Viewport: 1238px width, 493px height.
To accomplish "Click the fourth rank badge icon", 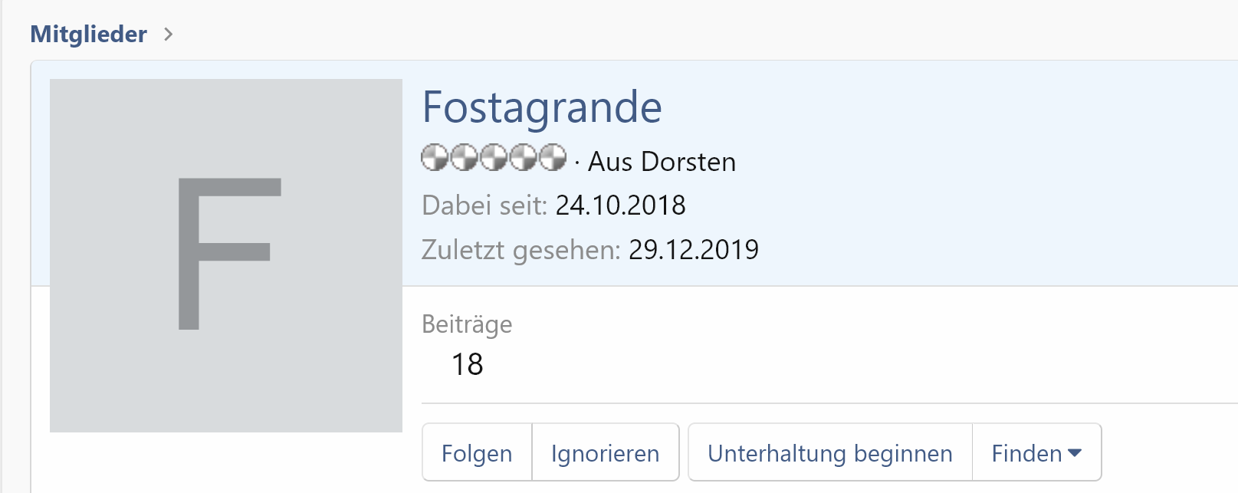I will (523, 158).
